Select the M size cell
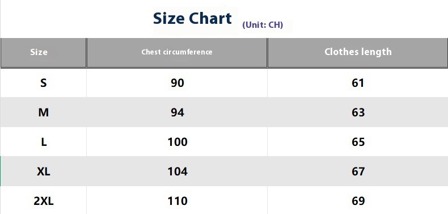This screenshot has width=448, height=214. click(x=44, y=112)
